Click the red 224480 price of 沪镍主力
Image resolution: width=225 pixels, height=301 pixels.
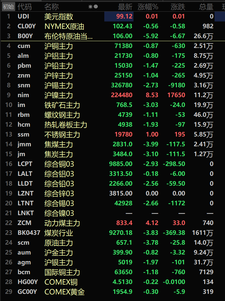[122, 95]
